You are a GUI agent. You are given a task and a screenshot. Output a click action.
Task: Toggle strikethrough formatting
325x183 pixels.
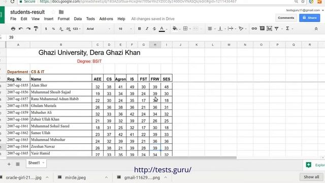pyautogui.click(x=154, y=28)
